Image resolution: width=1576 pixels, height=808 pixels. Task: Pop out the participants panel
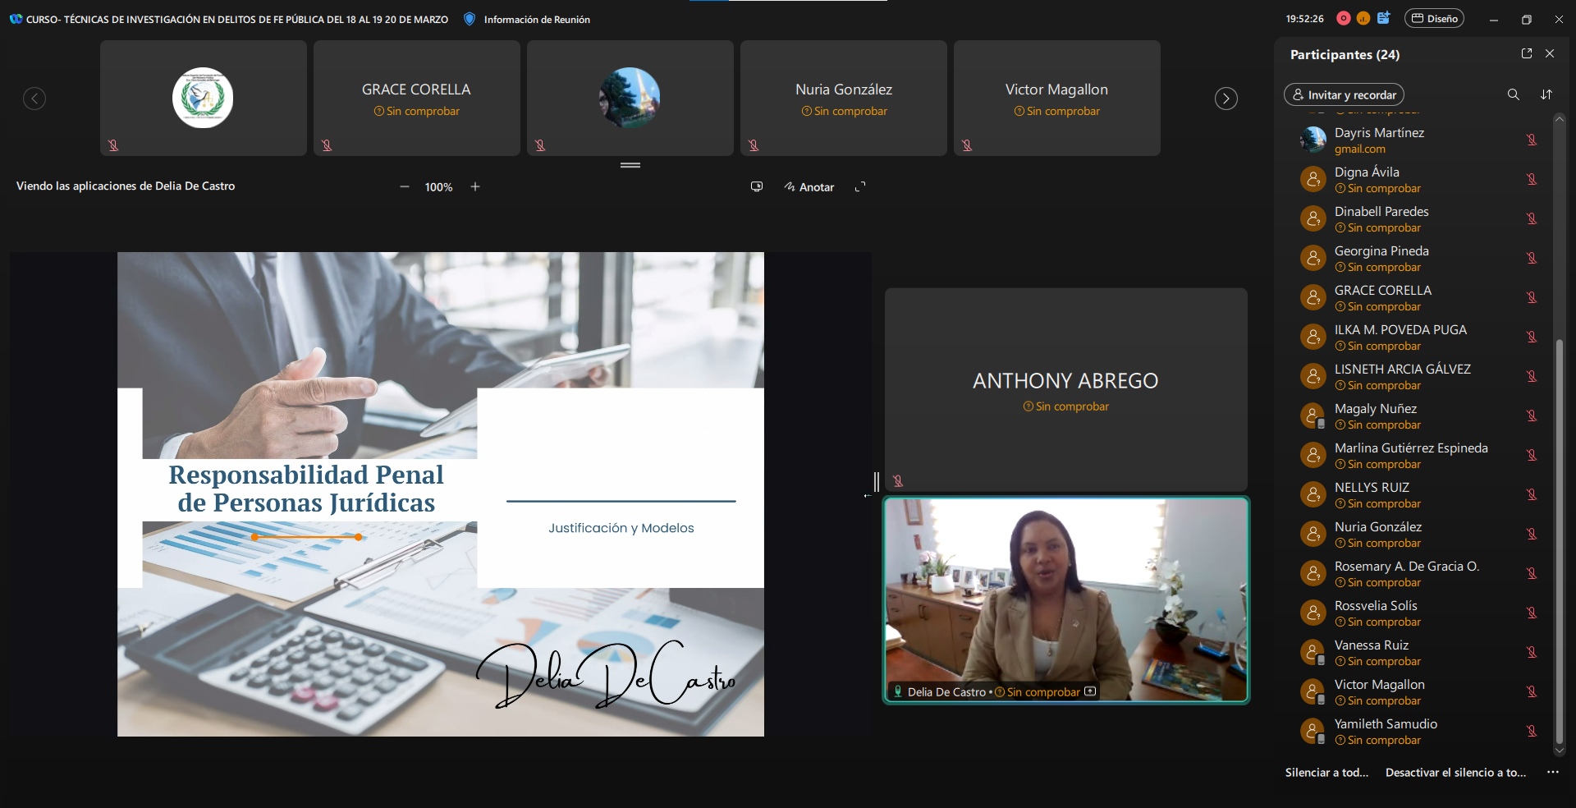(x=1527, y=53)
